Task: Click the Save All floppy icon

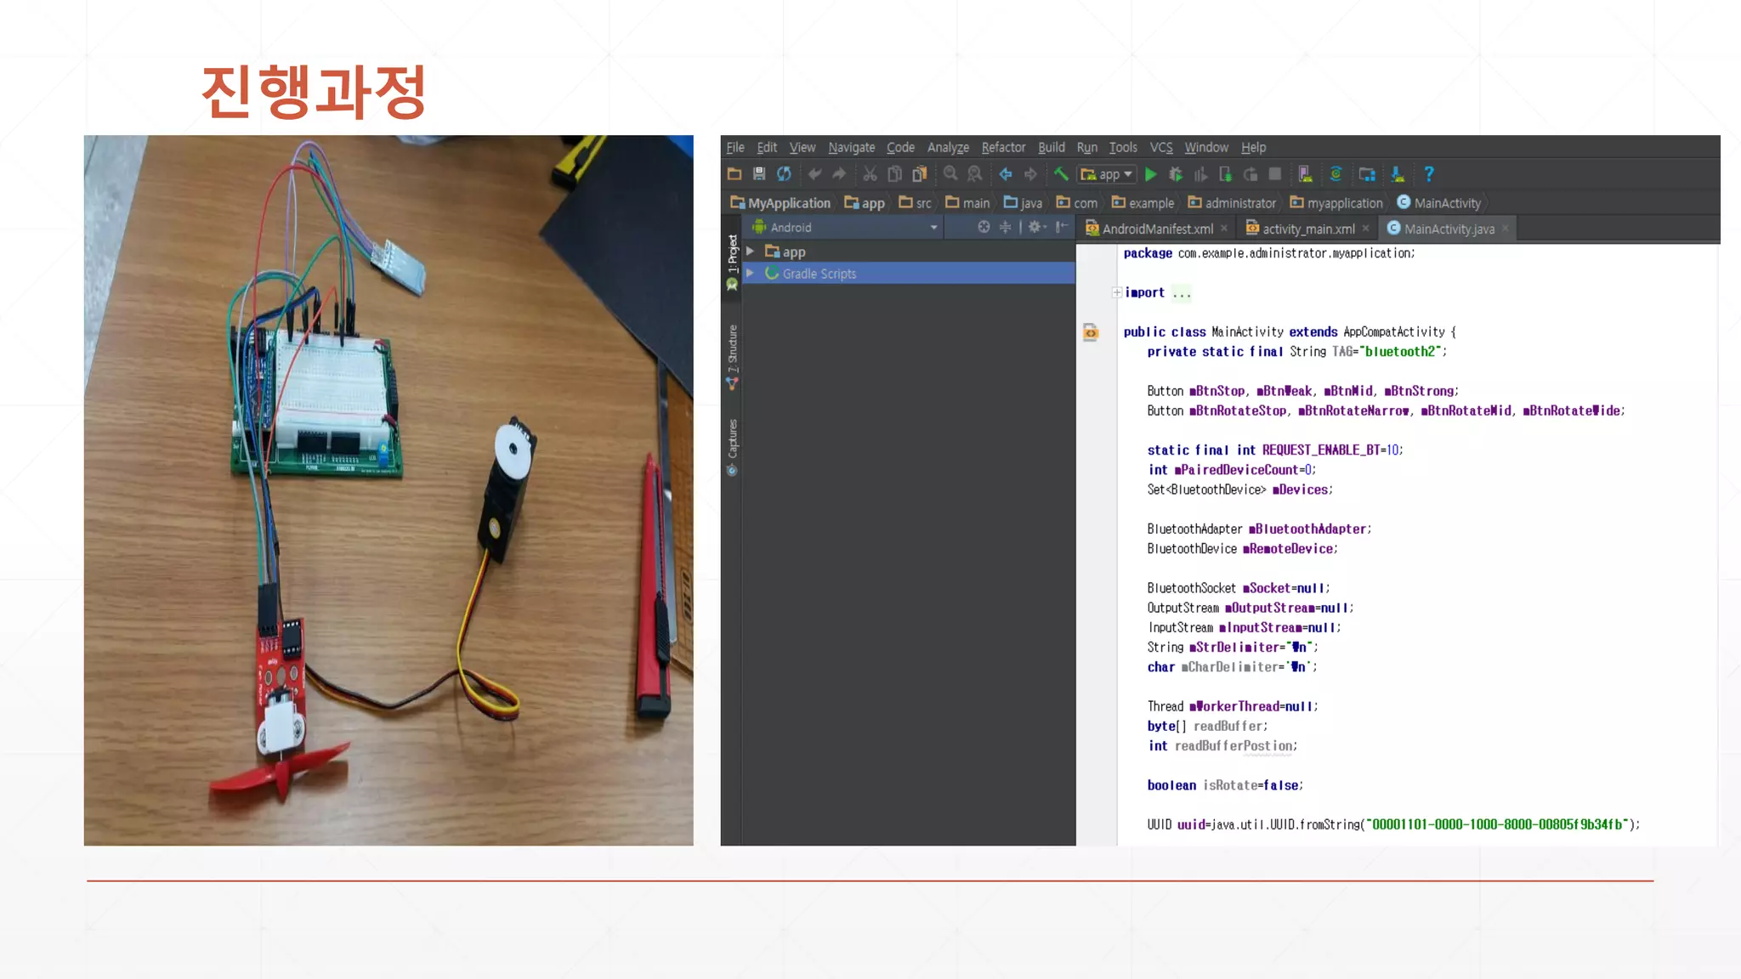Action: point(759,174)
